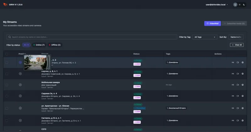Switch to system theme monitor icon
251x132 pixels.
pos(235,5)
